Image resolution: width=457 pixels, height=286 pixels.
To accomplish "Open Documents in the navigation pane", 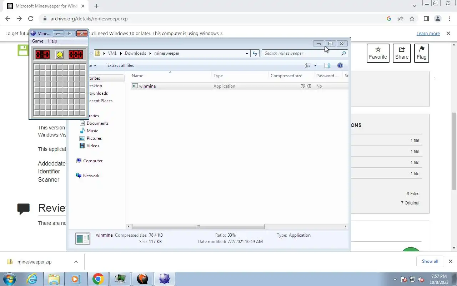I will (97, 123).
